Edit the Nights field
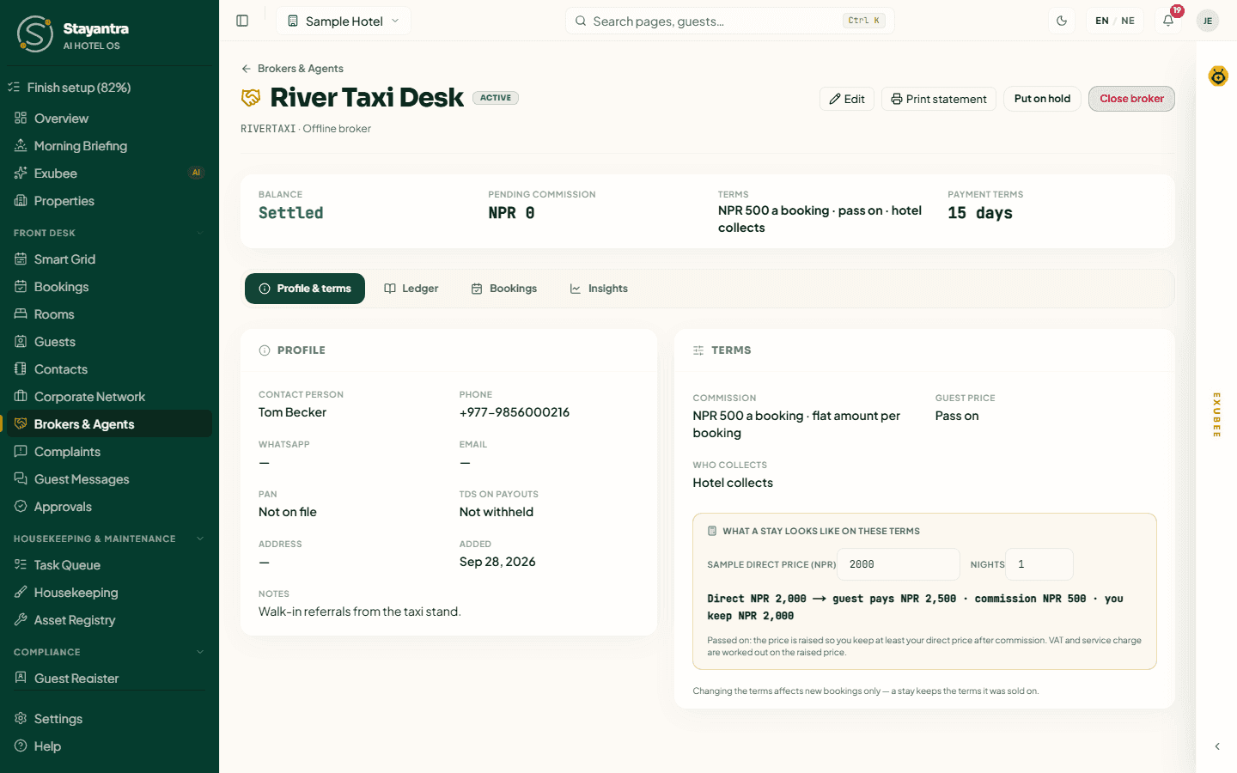 [x=1039, y=564]
